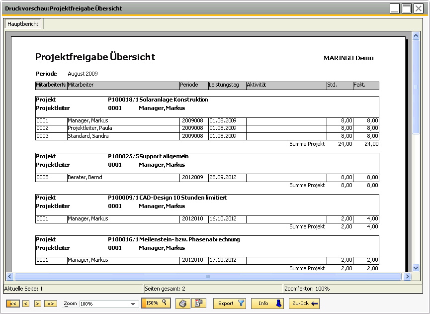430x314 pixels.
Task: Switch to the Hauptbericht tab
Action: 23,23
